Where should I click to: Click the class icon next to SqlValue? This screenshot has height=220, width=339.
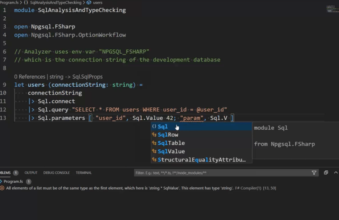click(x=154, y=152)
